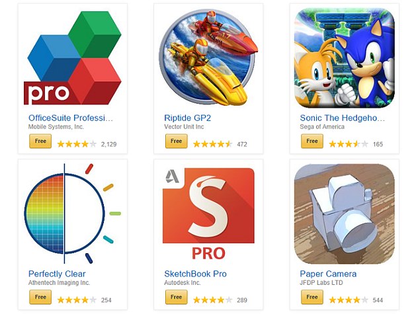Viewport: 420px width, 314px height.
Task: Click the Riptide GP2 title link
Action: point(187,118)
